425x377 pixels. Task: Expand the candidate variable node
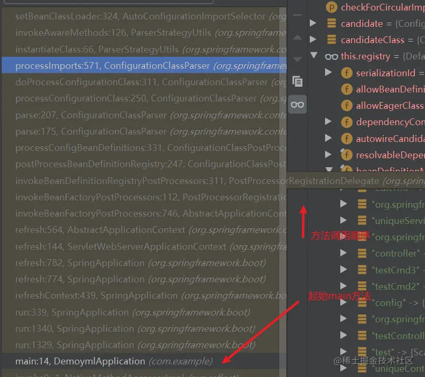pos(313,23)
